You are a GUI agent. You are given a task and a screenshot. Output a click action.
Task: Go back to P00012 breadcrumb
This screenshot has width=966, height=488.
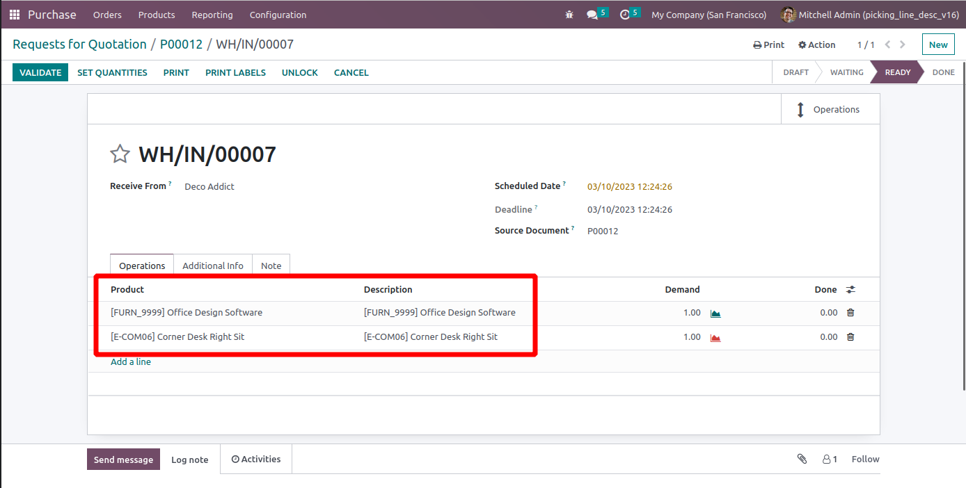[x=181, y=44]
